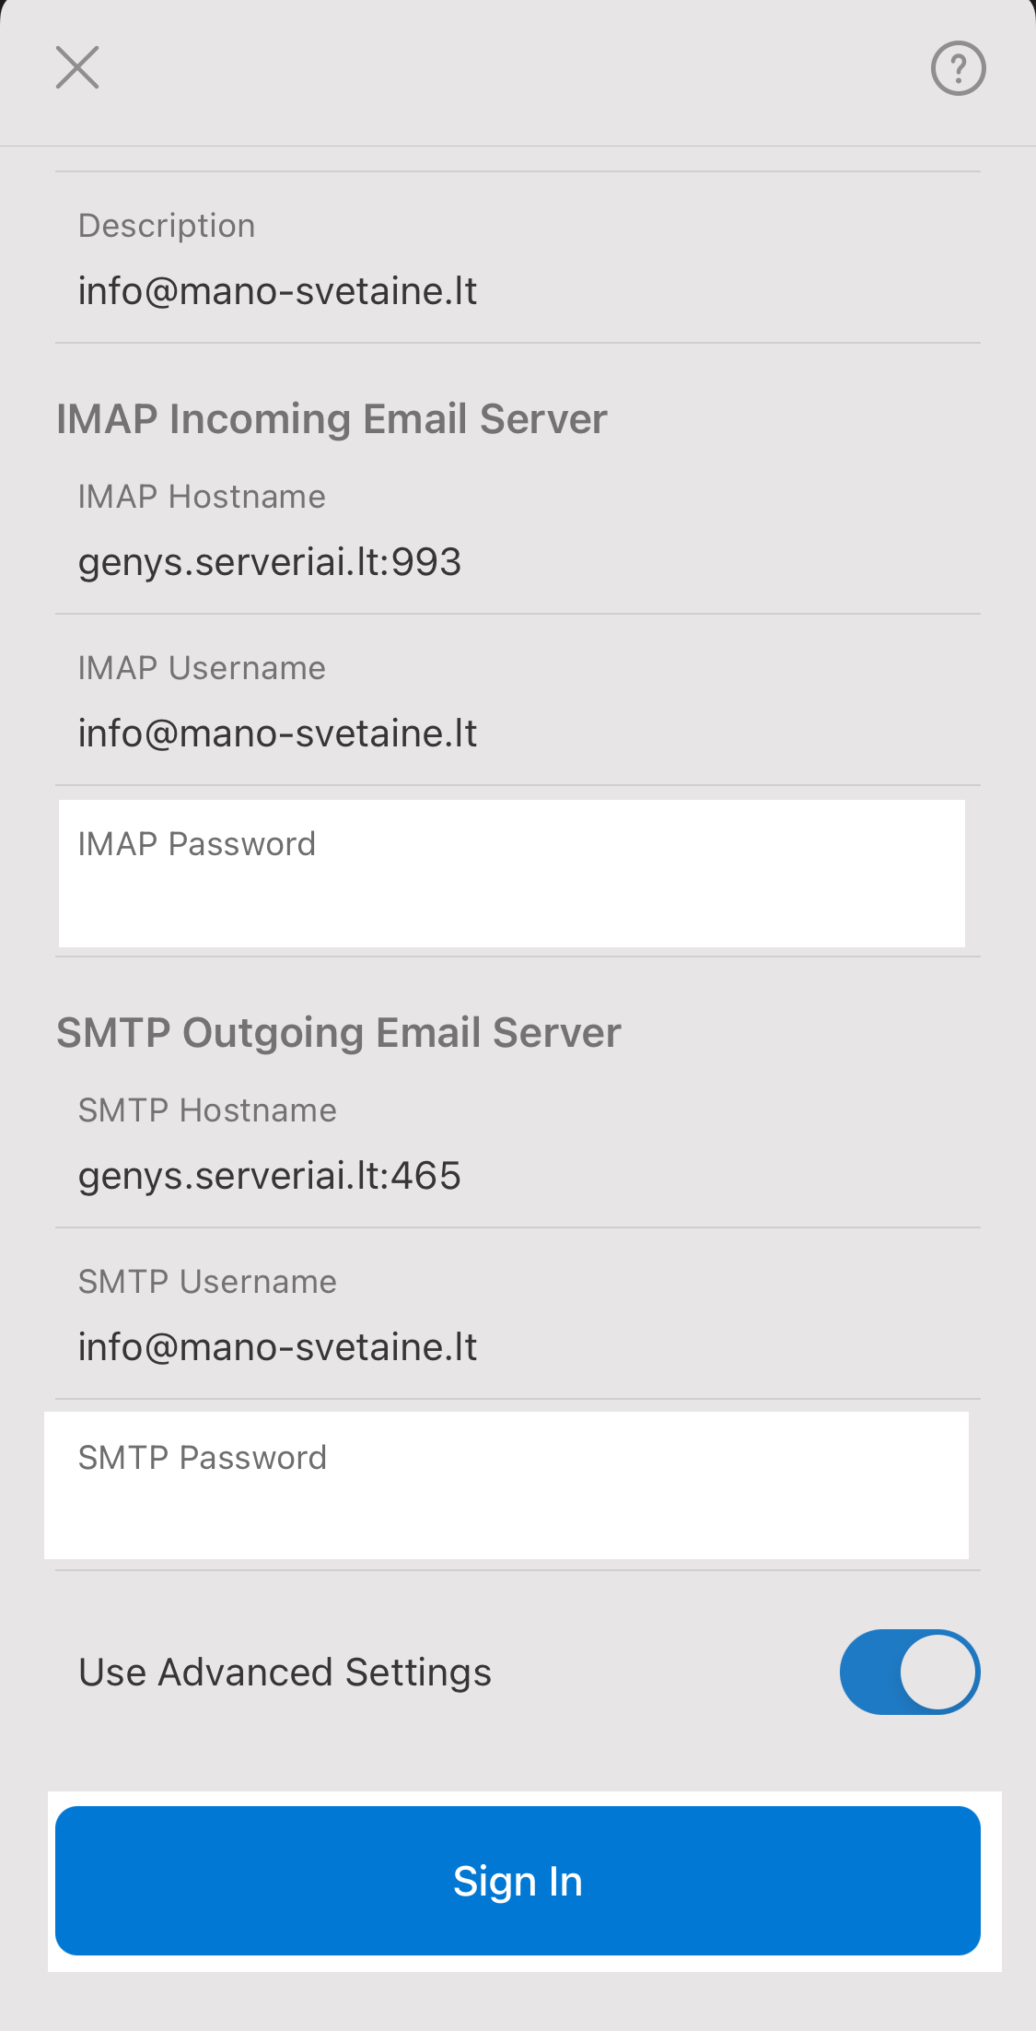Tap the genys.serveriai.lt:993 IMAP hostname value
This screenshot has height=2031, width=1036.
pos(269,562)
